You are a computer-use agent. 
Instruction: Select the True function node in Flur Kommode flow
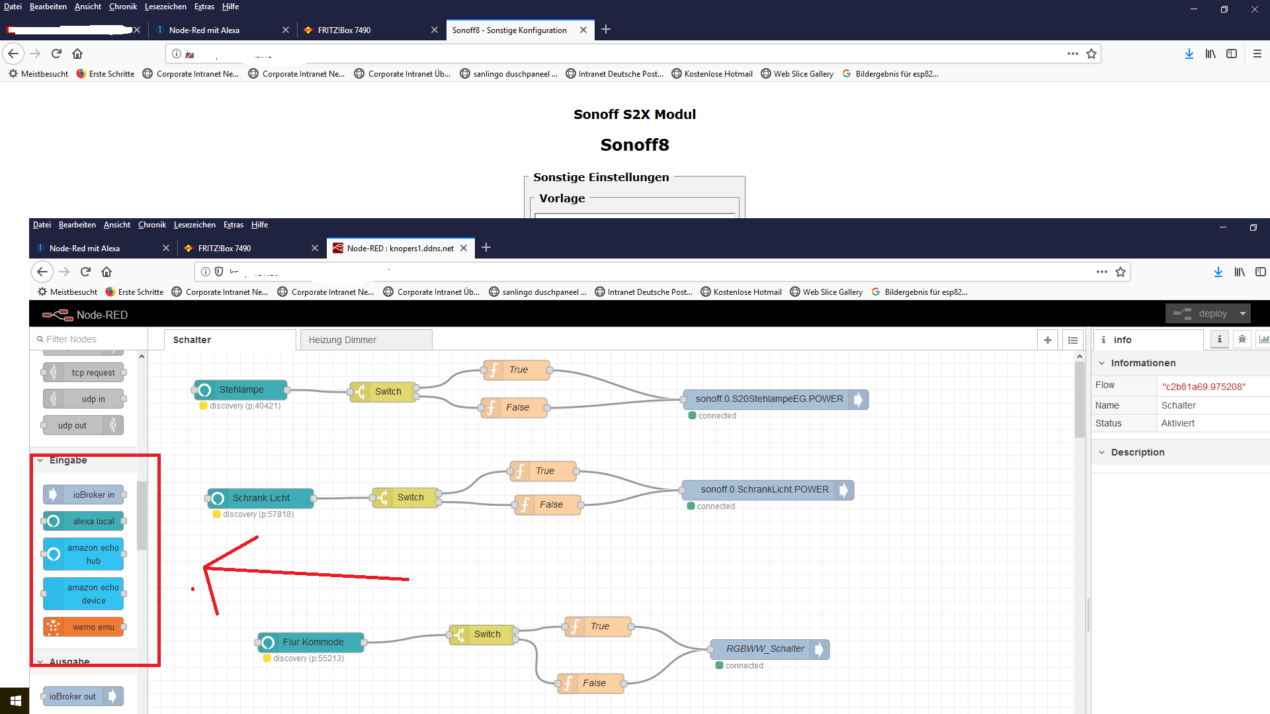[598, 626]
